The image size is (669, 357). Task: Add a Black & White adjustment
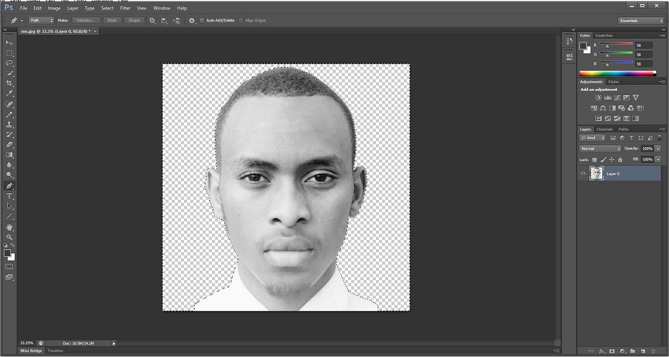click(612, 108)
